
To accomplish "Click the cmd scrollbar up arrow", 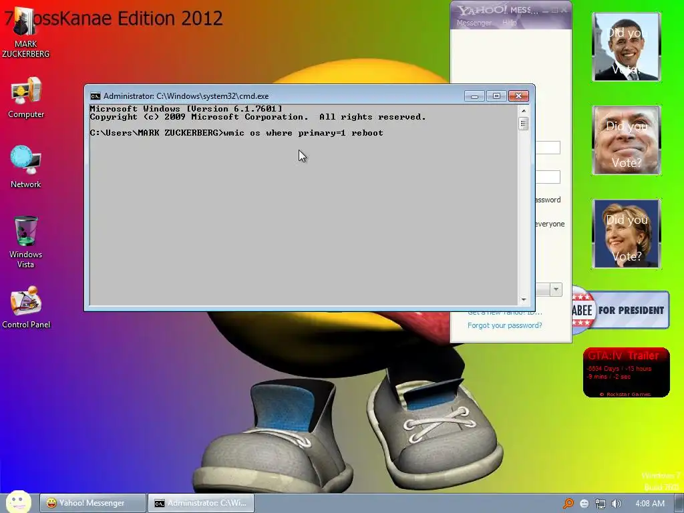I will pyautogui.click(x=524, y=111).
